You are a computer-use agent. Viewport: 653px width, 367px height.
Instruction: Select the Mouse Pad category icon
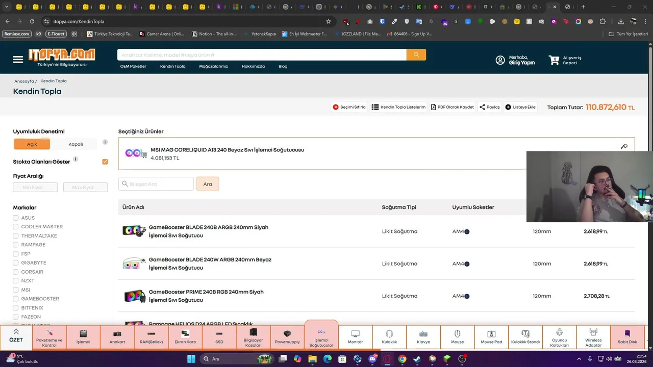pos(491,337)
